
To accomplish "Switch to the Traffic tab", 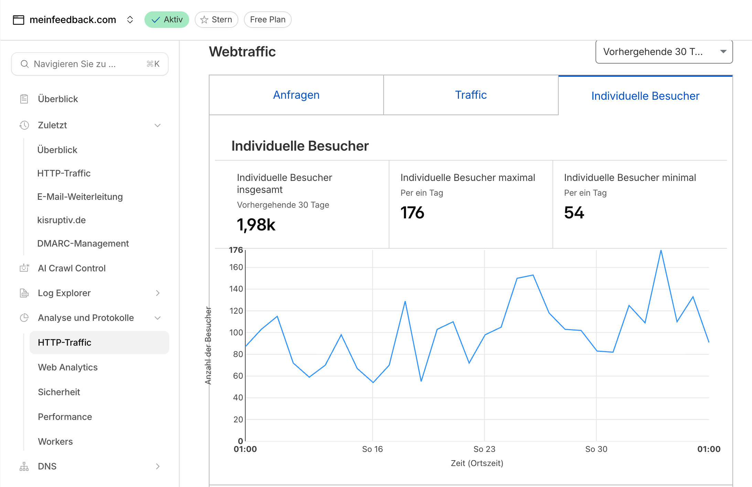I will pyautogui.click(x=471, y=95).
